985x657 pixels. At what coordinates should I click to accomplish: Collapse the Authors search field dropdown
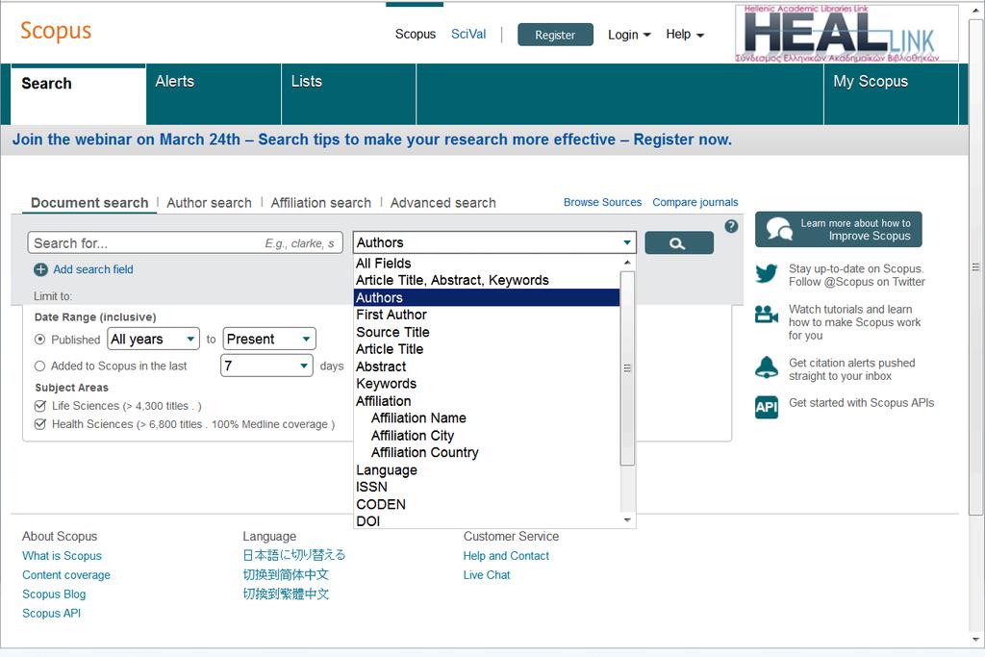point(494,242)
